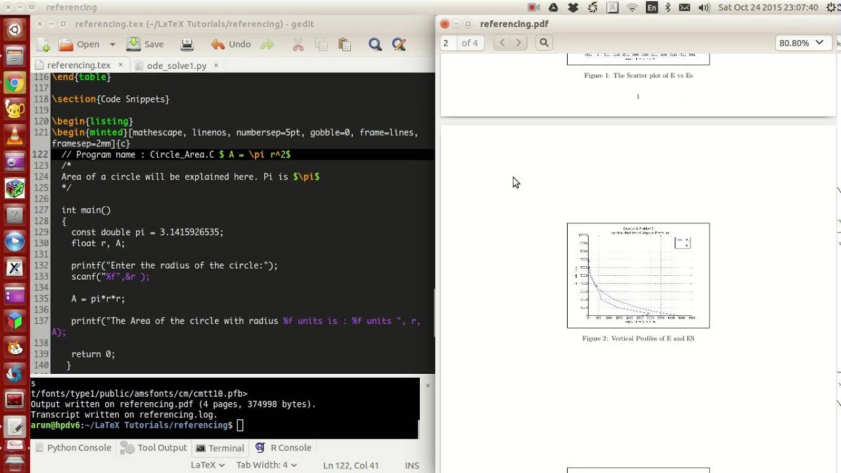The height and width of the screenshot is (473, 841).
Task: Click 'Figure 2: Vertical Profiles' caption in PDF
Action: (x=638, y=338)
